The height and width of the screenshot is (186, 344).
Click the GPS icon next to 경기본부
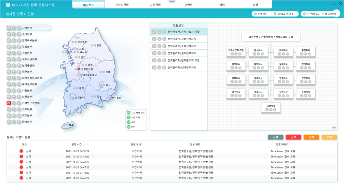(x=19, y=34)
